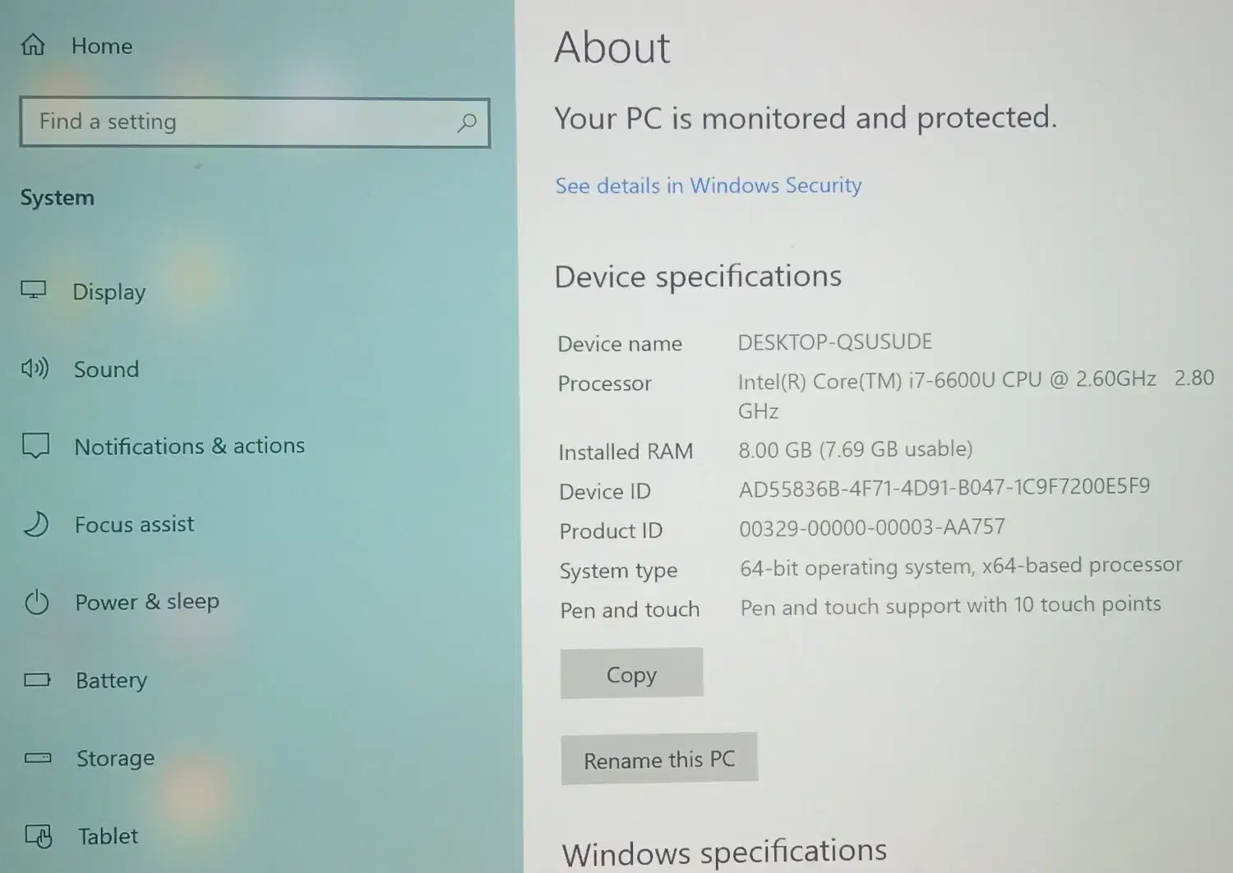The image size is (1233, 873).
Task: Click the Battery icon in sidebar
Action: click(x=38, y=679)
